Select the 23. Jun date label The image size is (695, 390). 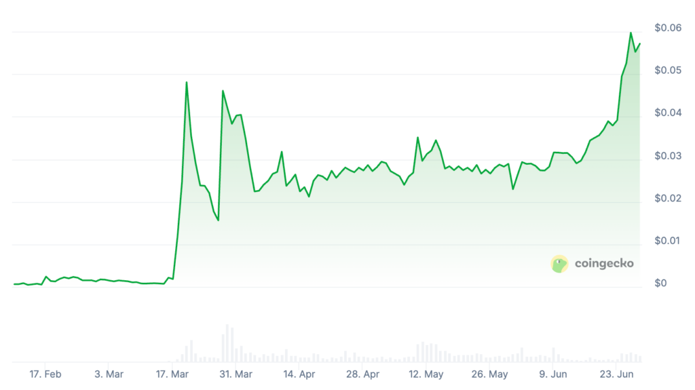(617, 374)
